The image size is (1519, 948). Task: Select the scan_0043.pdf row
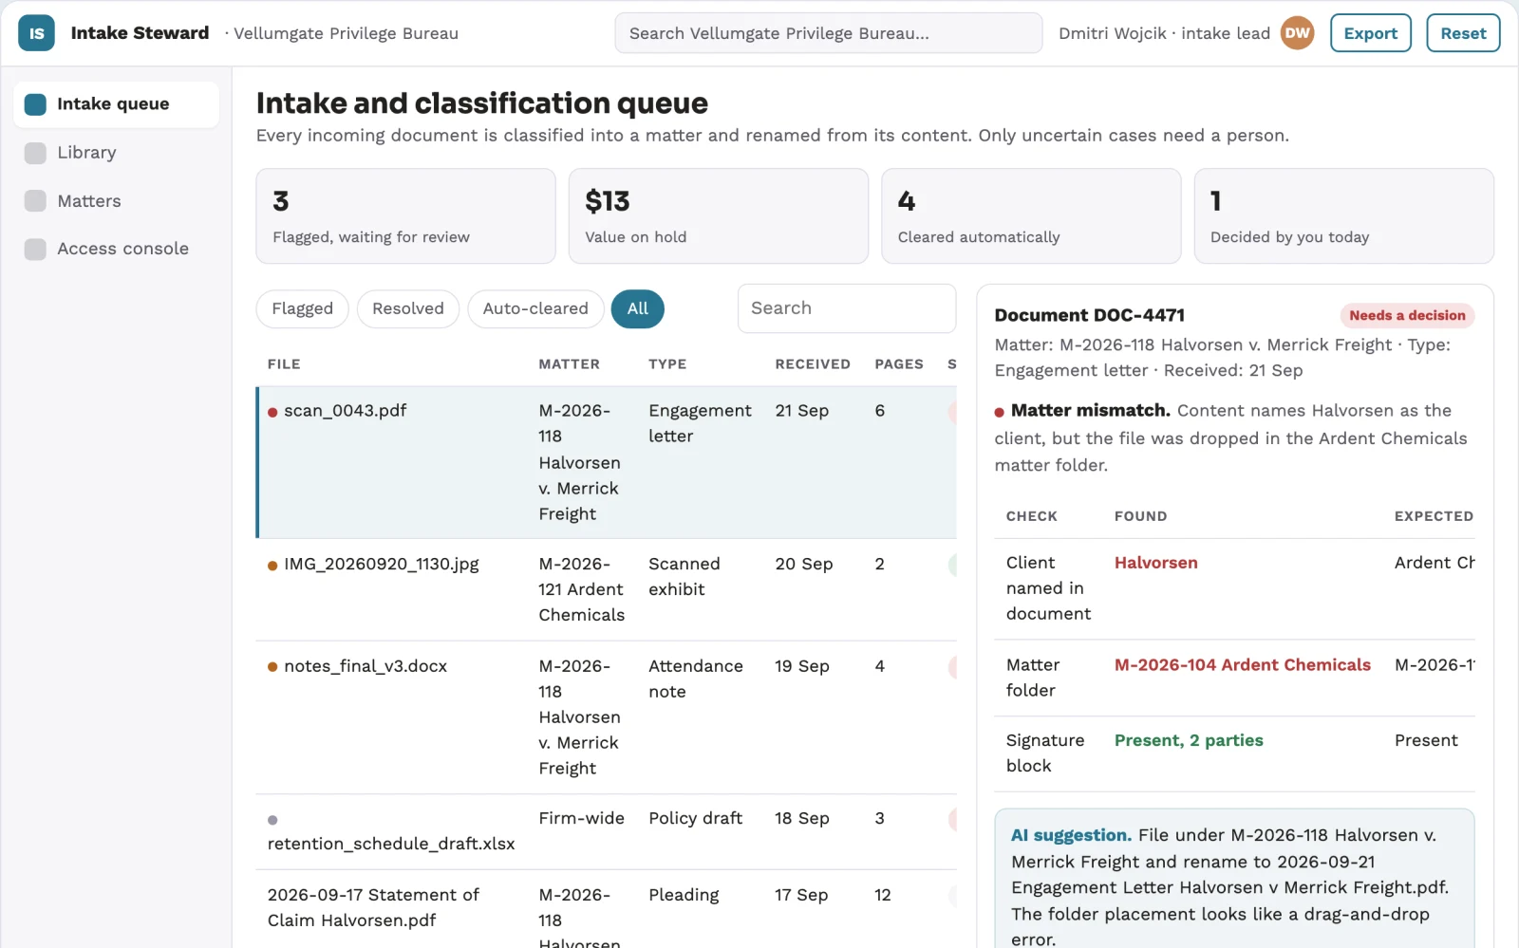tap(607, 462)
